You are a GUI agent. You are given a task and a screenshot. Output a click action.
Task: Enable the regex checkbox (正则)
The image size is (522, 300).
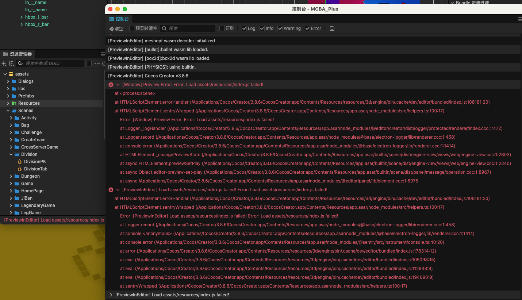click(222, 28)
